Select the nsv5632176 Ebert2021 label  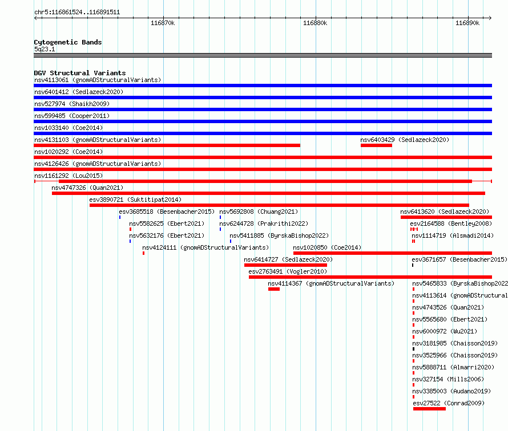point(167,235)
